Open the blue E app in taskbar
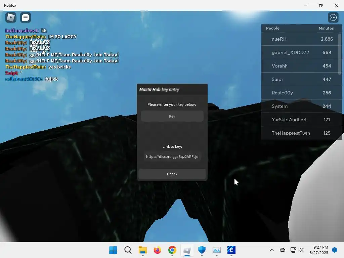 (231, 250)
